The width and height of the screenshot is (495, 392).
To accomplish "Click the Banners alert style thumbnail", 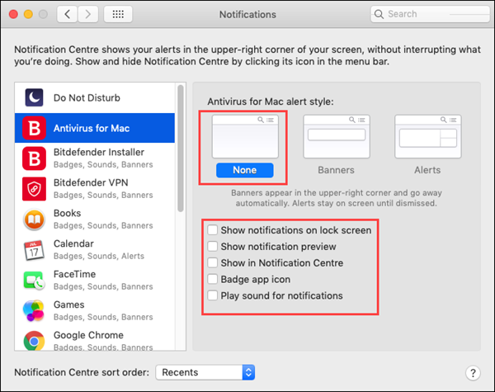I will [337, 136].
